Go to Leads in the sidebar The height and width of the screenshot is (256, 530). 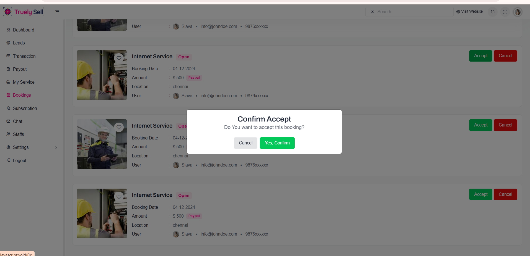pyautogui.click(x=19, y=43)
